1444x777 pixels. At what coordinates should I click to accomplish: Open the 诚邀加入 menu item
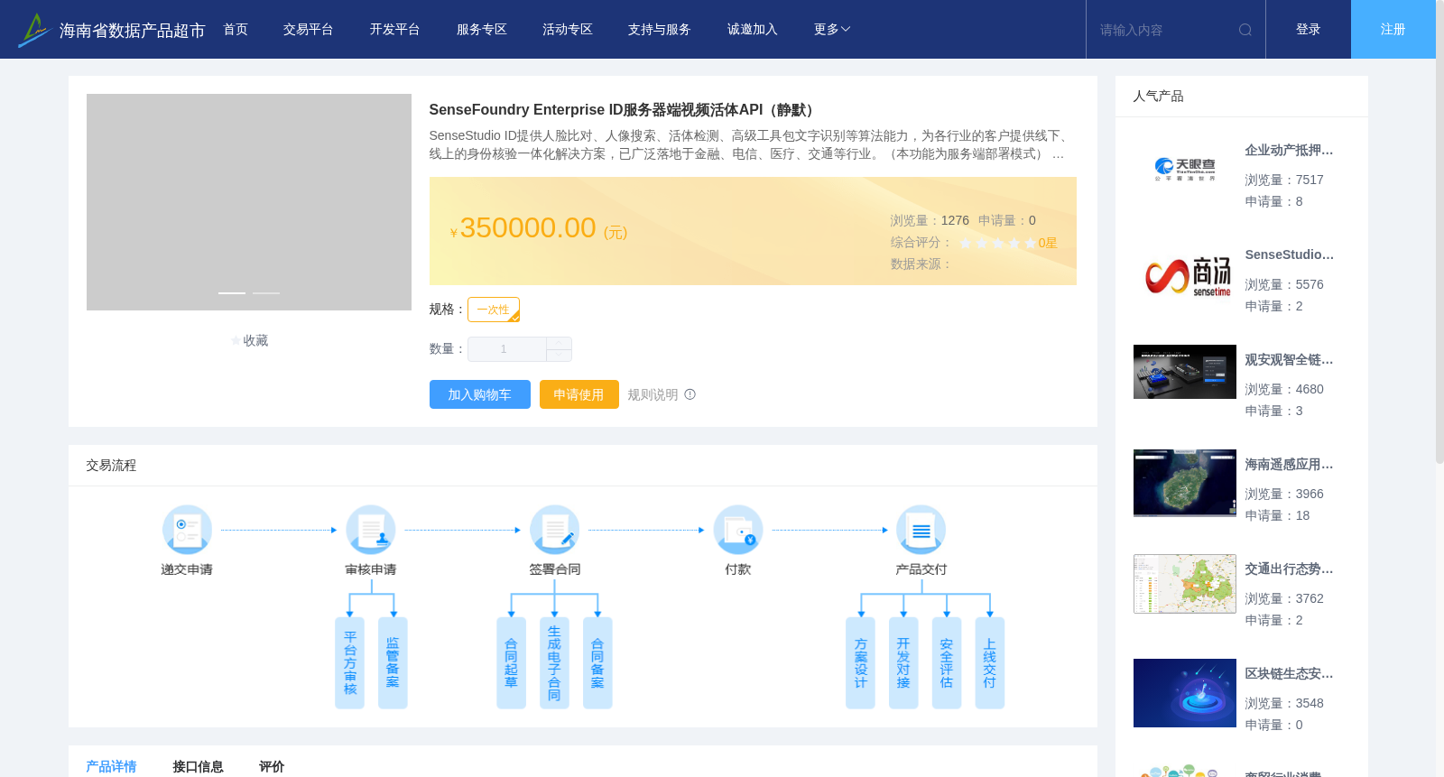(753, 30)
